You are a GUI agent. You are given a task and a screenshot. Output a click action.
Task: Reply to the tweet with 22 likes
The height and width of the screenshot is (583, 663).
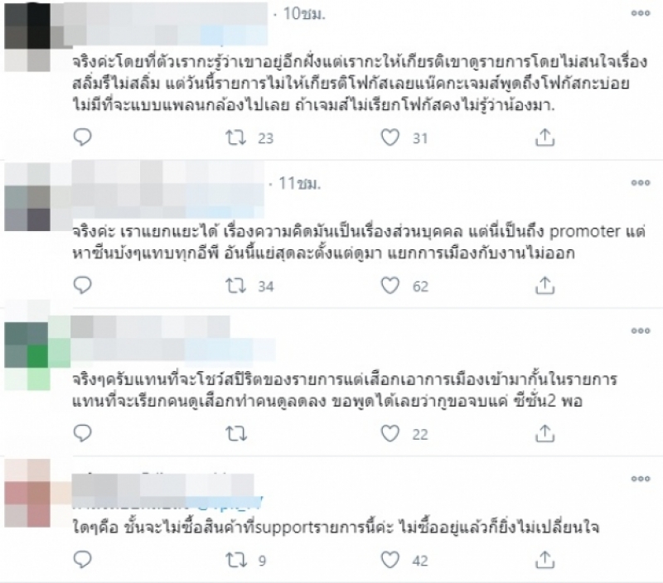(82, 433)
